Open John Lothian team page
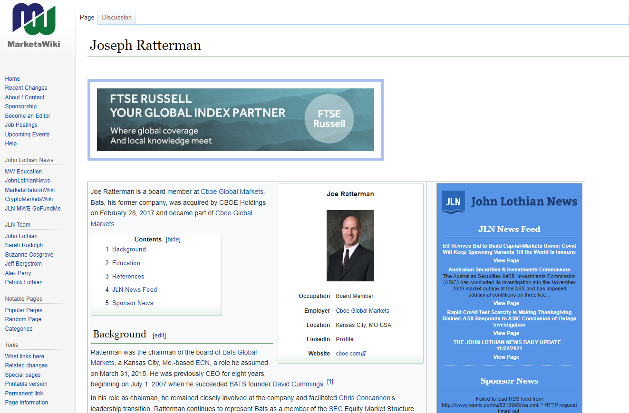The image size is (629, 413). point(21,236)
